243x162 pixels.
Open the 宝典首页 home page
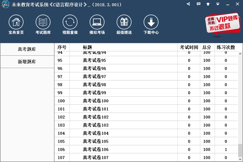[x=16, y=24]
